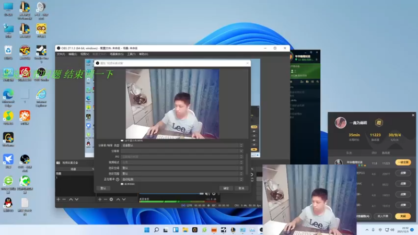Open the Windows Start menu

pos(147,230)
